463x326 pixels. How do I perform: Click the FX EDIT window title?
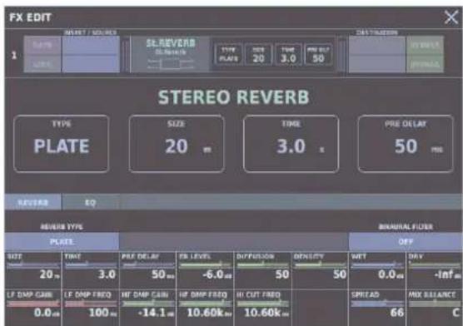coord(30,17)
